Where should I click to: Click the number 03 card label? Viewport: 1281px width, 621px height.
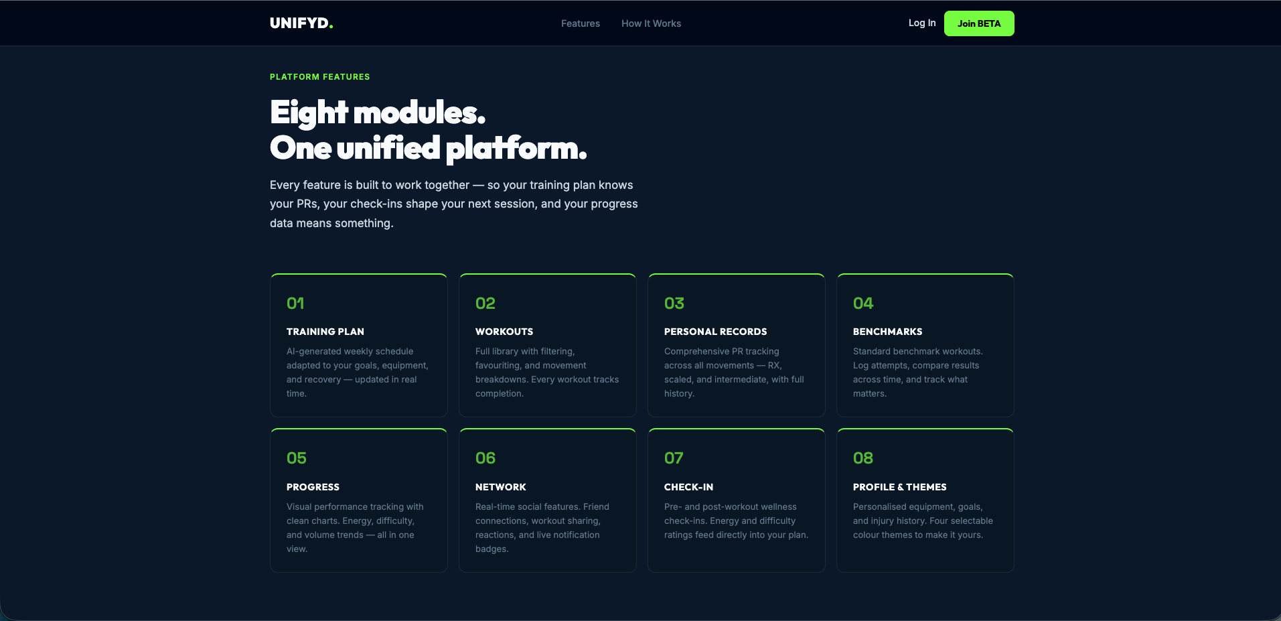pyautogui.click(x=674, y=303)
